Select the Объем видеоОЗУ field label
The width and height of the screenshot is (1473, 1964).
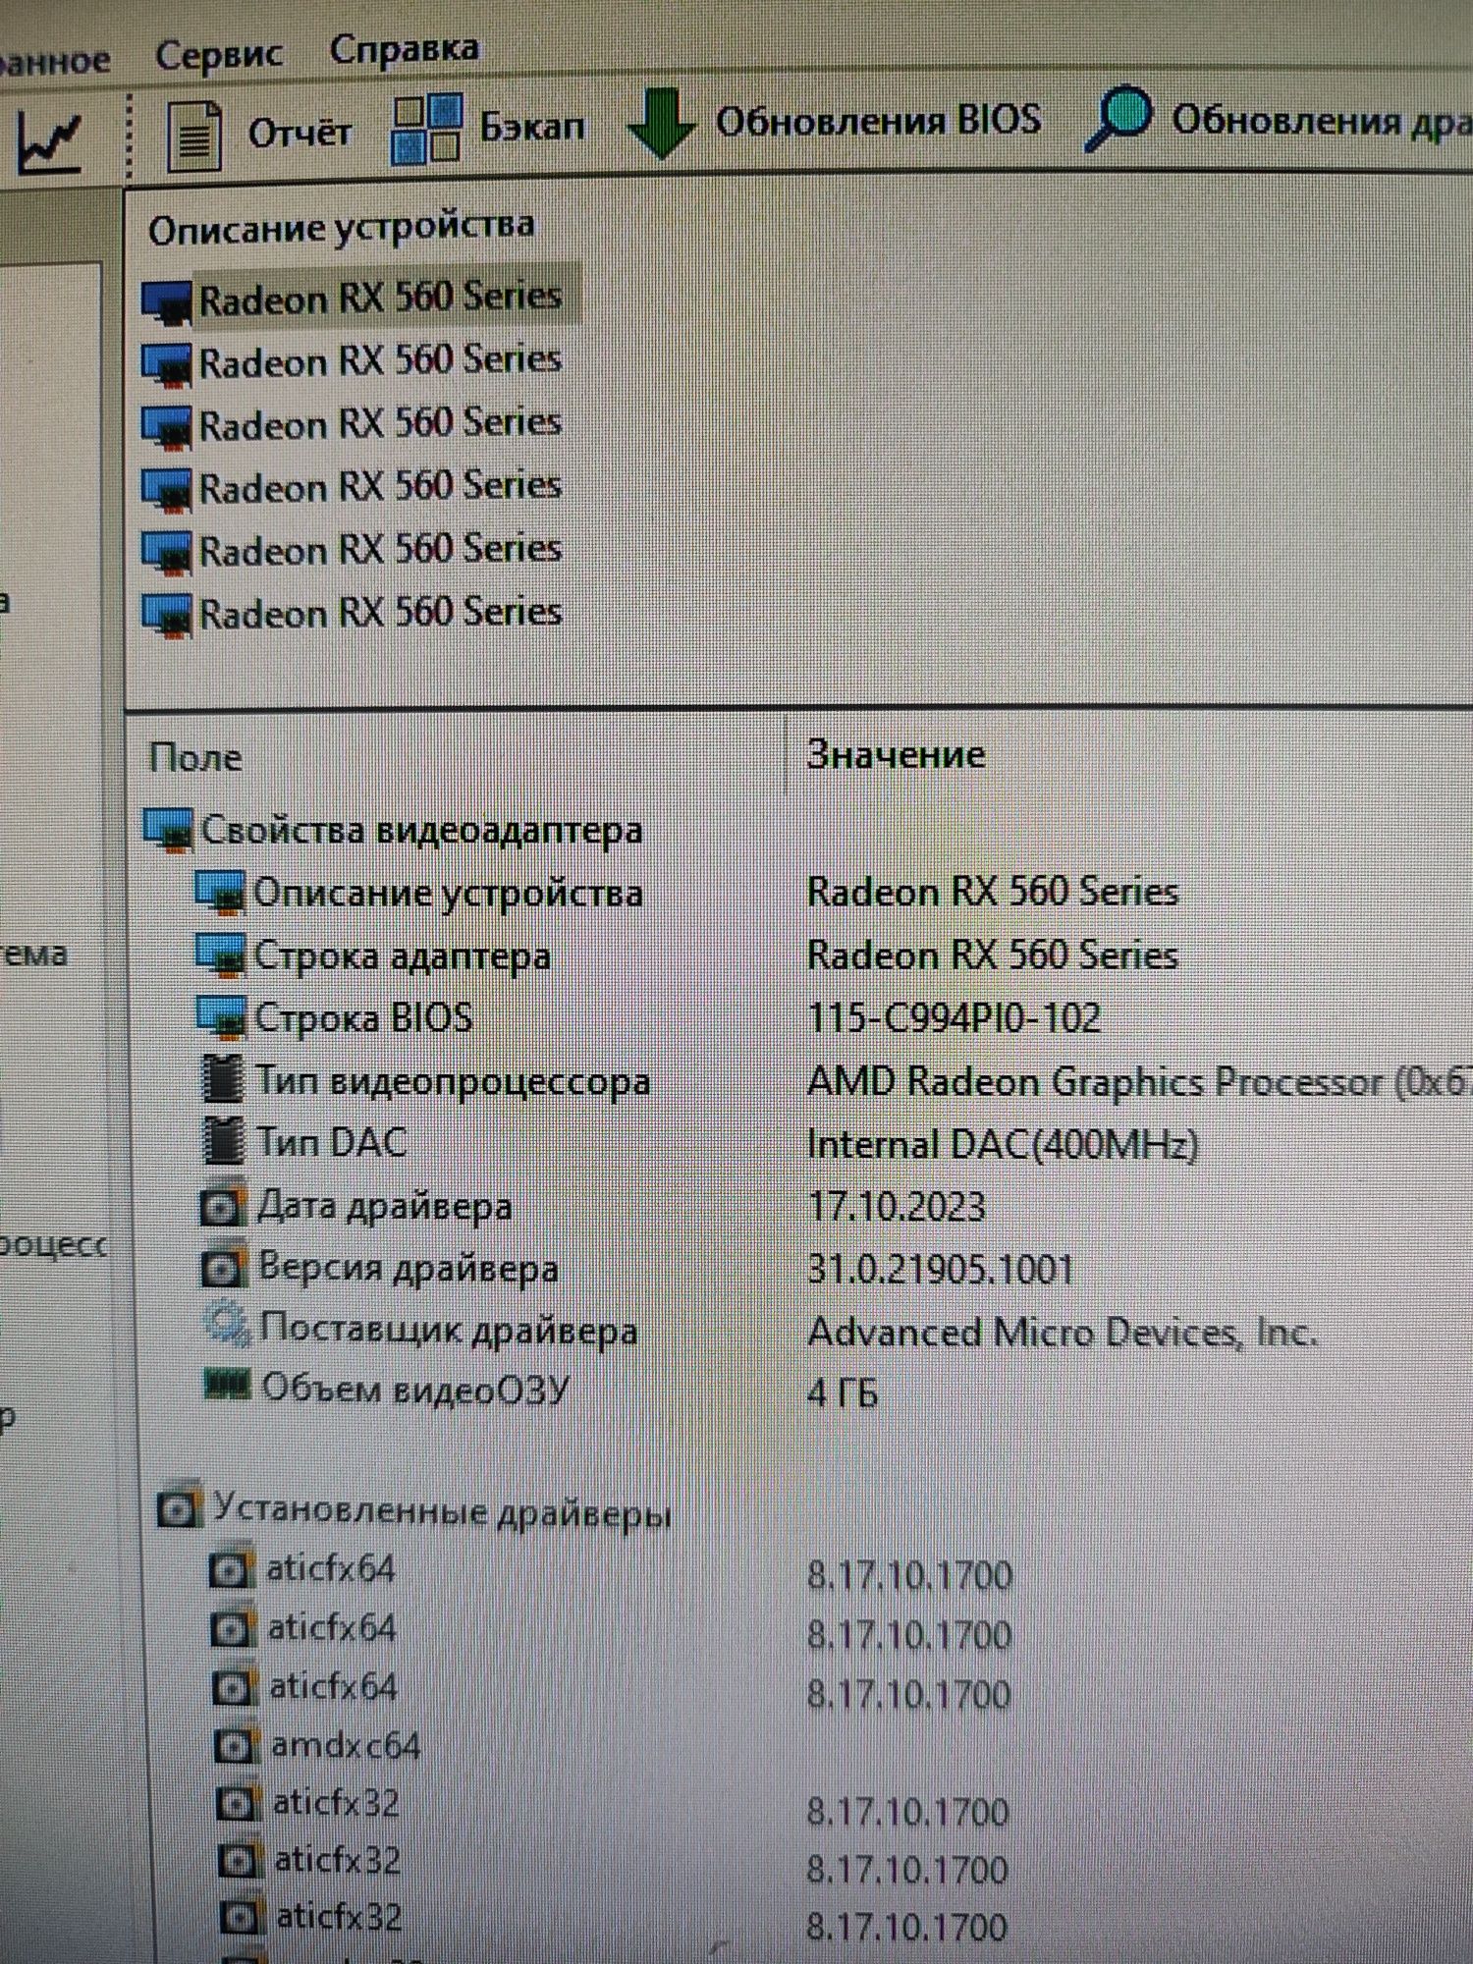click(x=414, y=1388)
